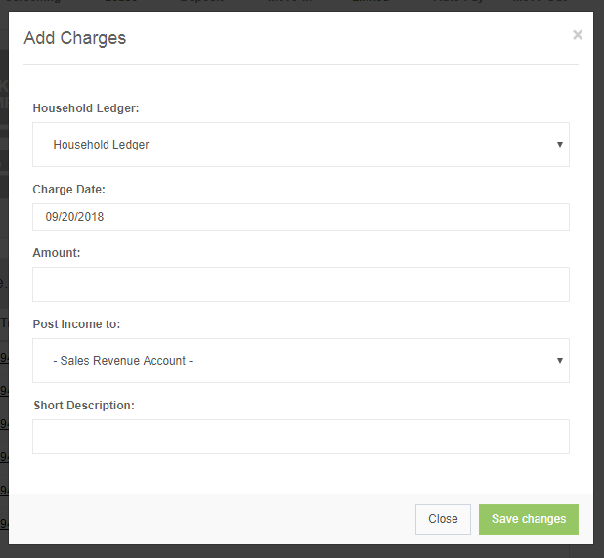The width and height of the screenshot is (604, 558).
Task: Focus the Amount input field
Action: point(301,284)
